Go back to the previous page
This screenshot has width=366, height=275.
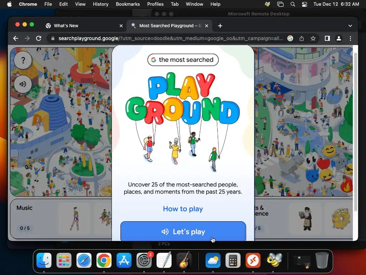16,38
